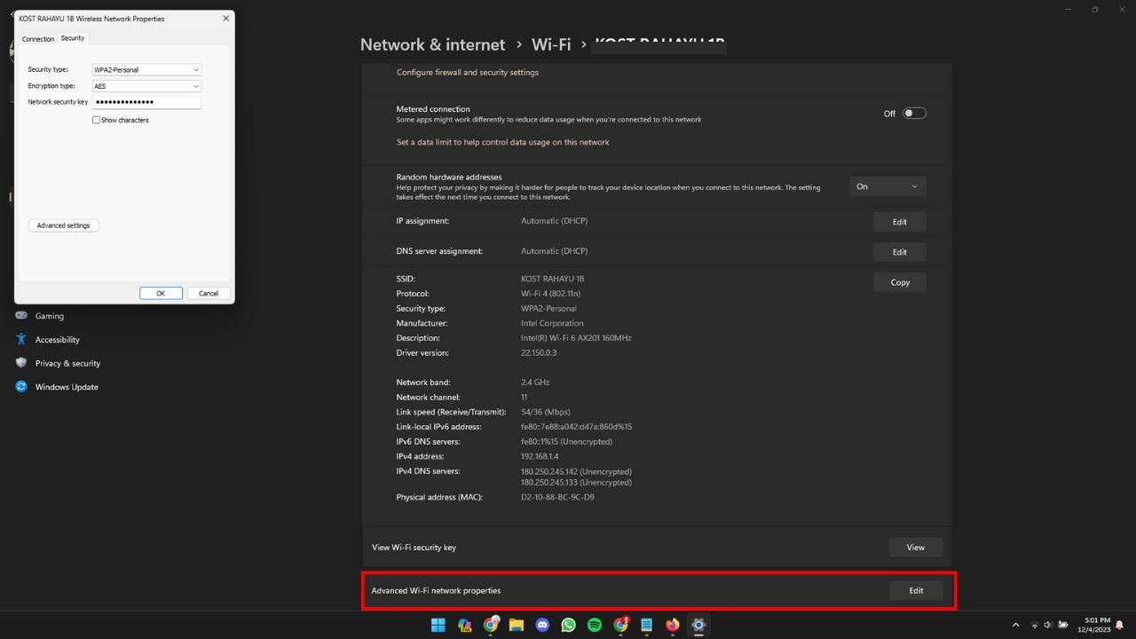
Task: Open Spotify in the taskbar
Action: (595, 625)
